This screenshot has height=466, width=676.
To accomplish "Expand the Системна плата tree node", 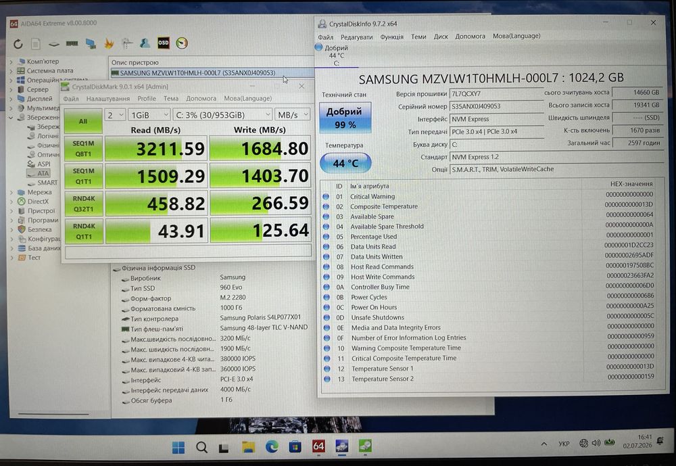I will 11,71.
